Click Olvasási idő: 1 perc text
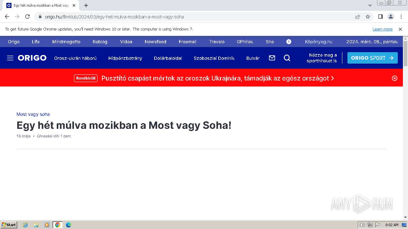Viewport: 408px width, 229px height. tap(54, 136)
